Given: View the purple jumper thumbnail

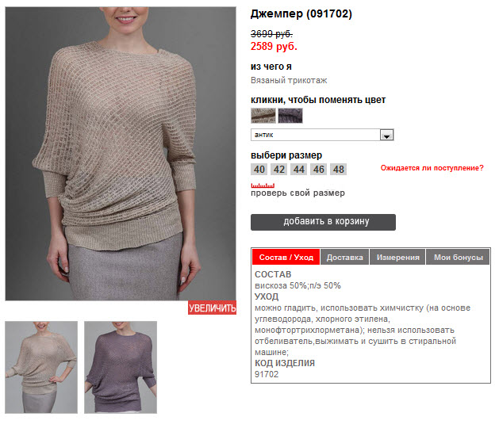Looking at the screenshot, I should coord(121,367).
